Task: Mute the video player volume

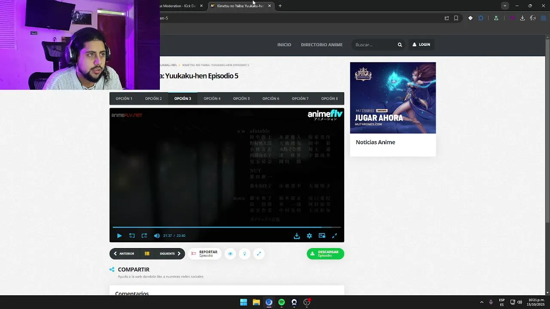Action: click(x=157, y=236)
